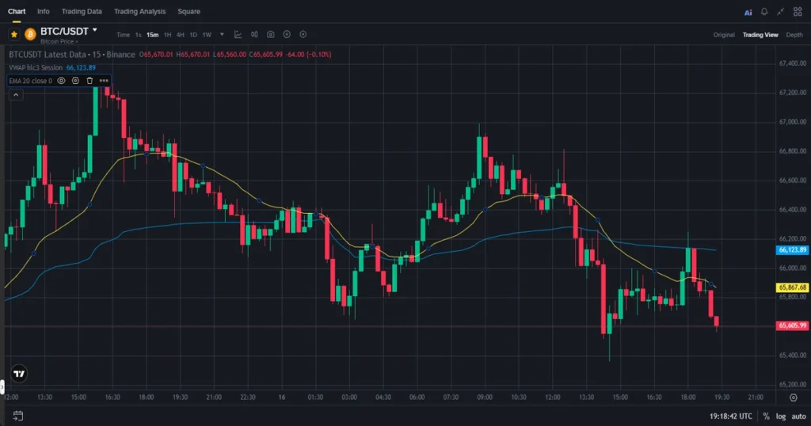Click the blue 66,123.89 VWAP price label
The height and width of the screenshot is (426, 811).
pos(792,250)
